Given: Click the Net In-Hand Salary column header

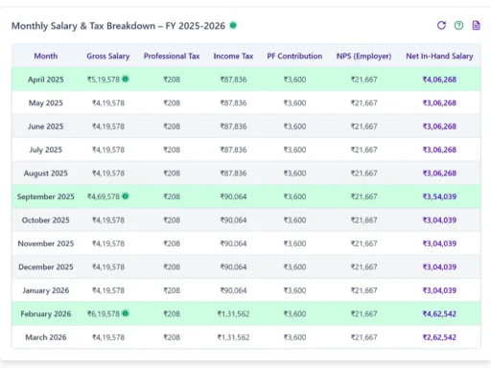Looking at the screenshot, I should pyautogui.click(x=439, y=56).
